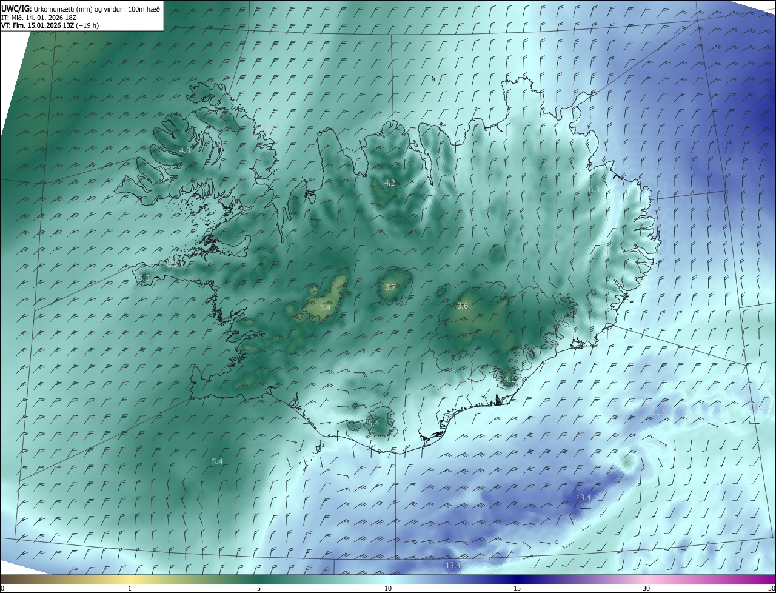Click the "3.4" value on the yellow-green glacier area
The height and width of the screenshot is (593, 776).
325,308
